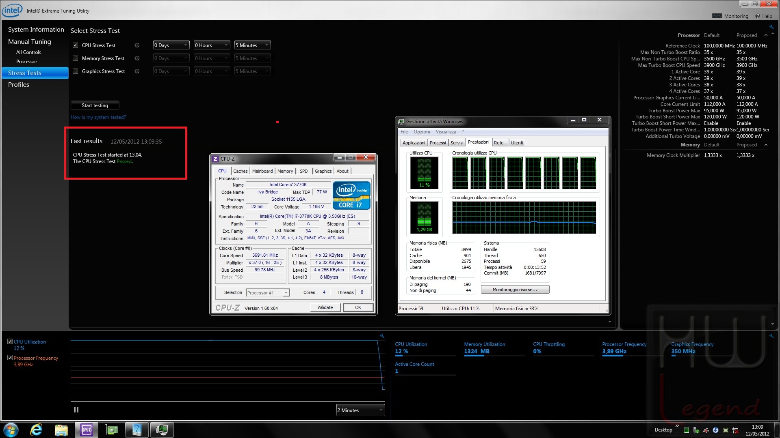This screenshot has height=438, width=780.
Task: Click the wrench icon beside Graphics Frequency monitor
Action: pos(771,336)
